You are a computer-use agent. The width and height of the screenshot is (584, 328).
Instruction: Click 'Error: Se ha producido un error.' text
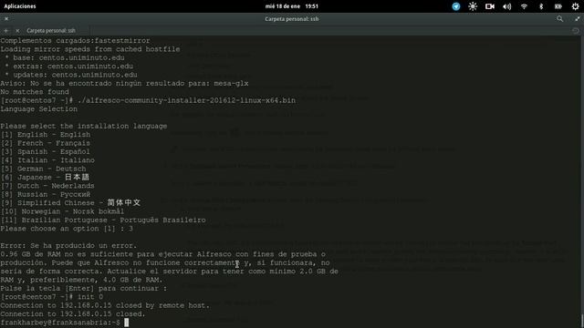(x=68, y=246)
